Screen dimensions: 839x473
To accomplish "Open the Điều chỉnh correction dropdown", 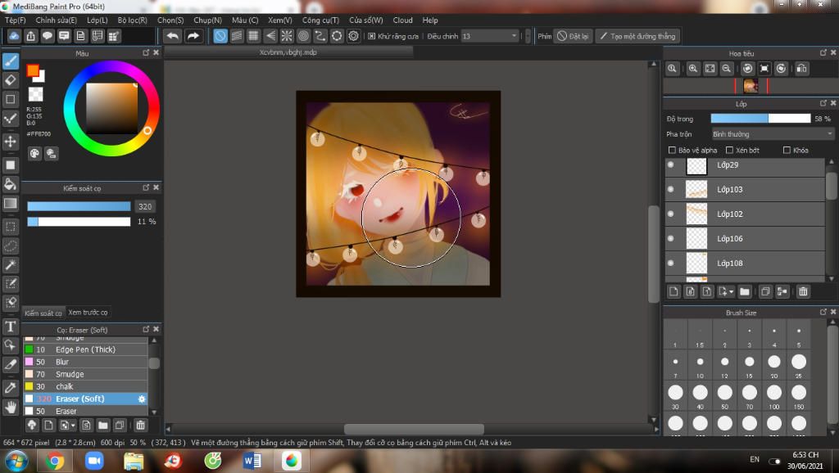I will tap(490, 36).
